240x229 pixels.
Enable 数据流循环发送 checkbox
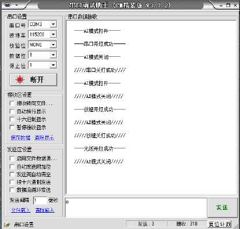pyautogui.click(x=12, y=190)
